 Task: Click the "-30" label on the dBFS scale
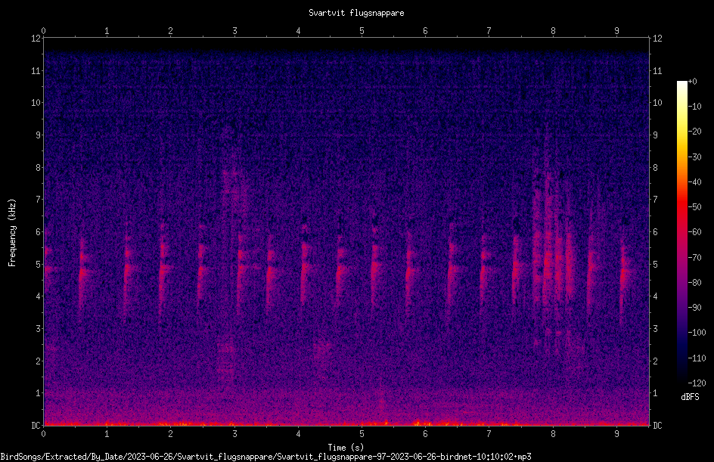point(694,157)
